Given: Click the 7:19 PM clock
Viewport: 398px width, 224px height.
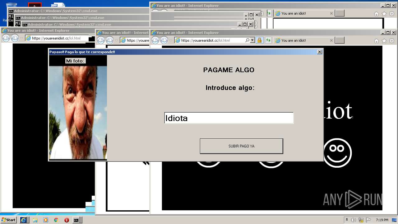Looking at the screenshot, I should click(x=382, y=220).
